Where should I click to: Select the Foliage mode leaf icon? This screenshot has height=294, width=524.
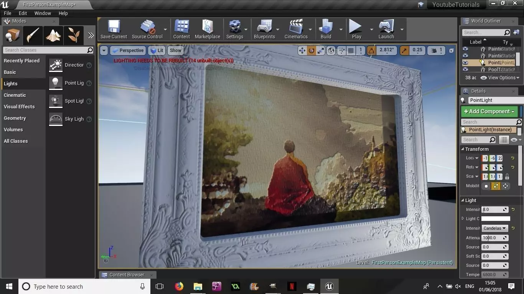click(x=74, y=36)
